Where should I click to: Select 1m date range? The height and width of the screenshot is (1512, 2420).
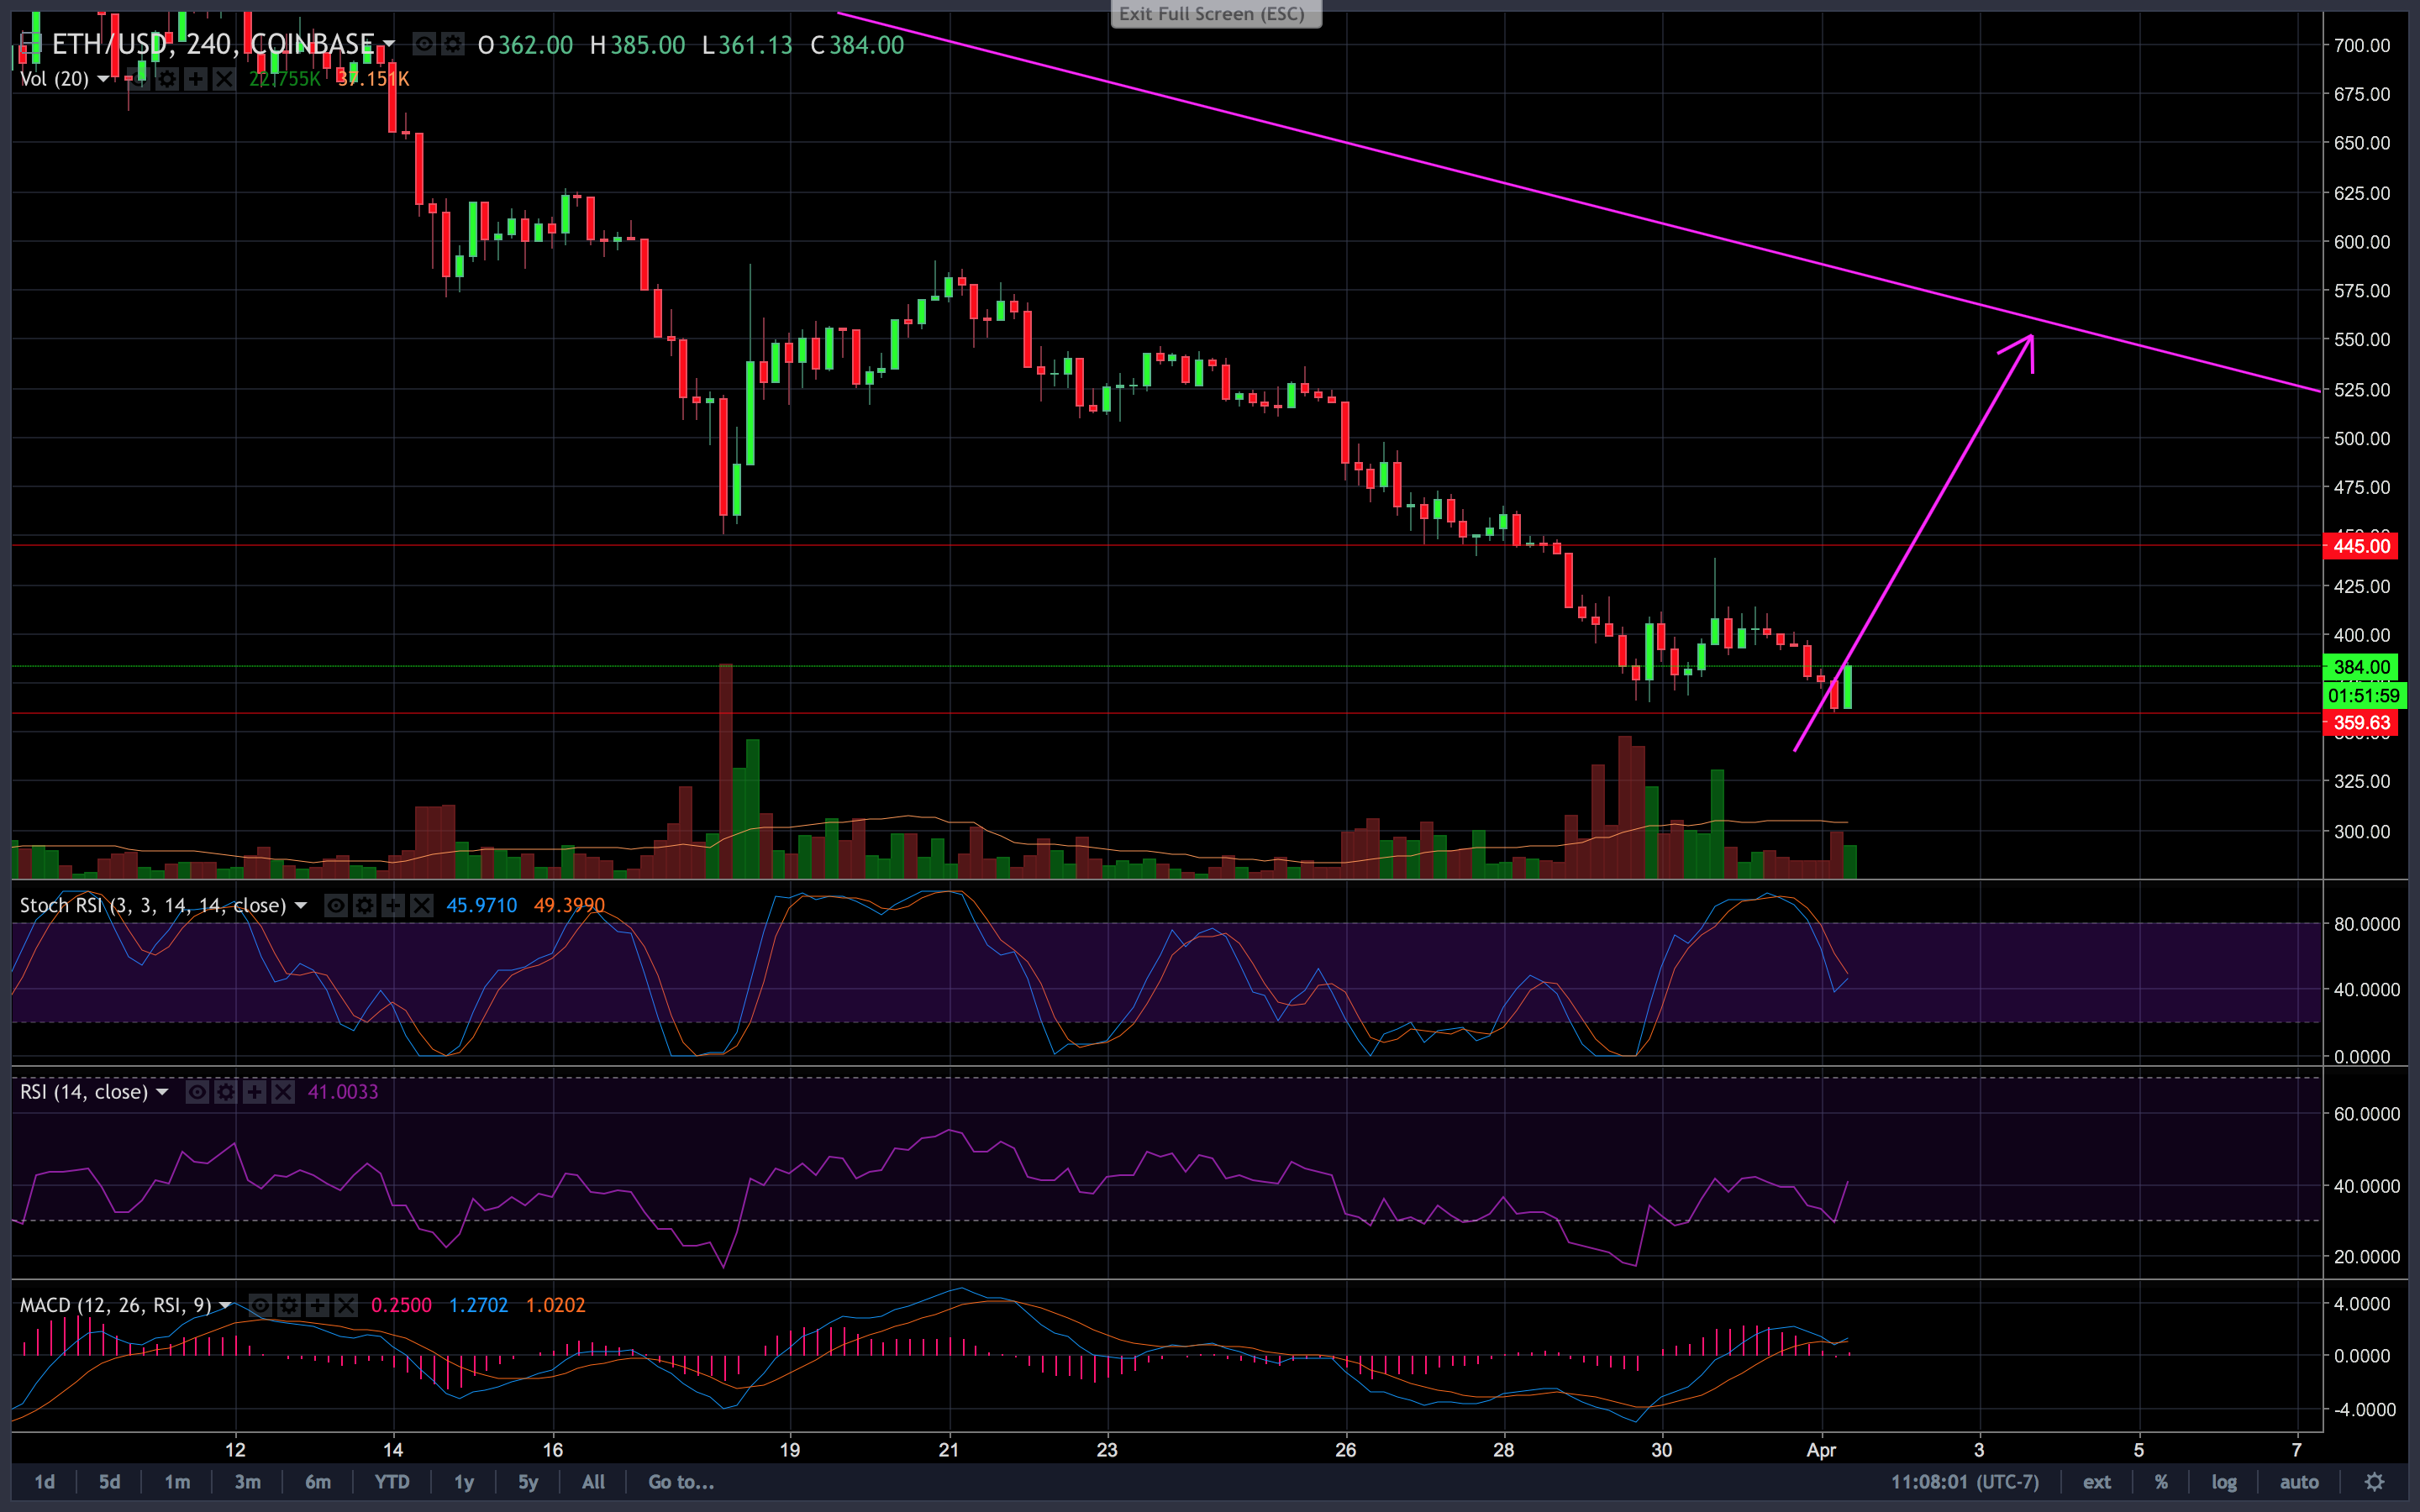(x=177, y=1482)
